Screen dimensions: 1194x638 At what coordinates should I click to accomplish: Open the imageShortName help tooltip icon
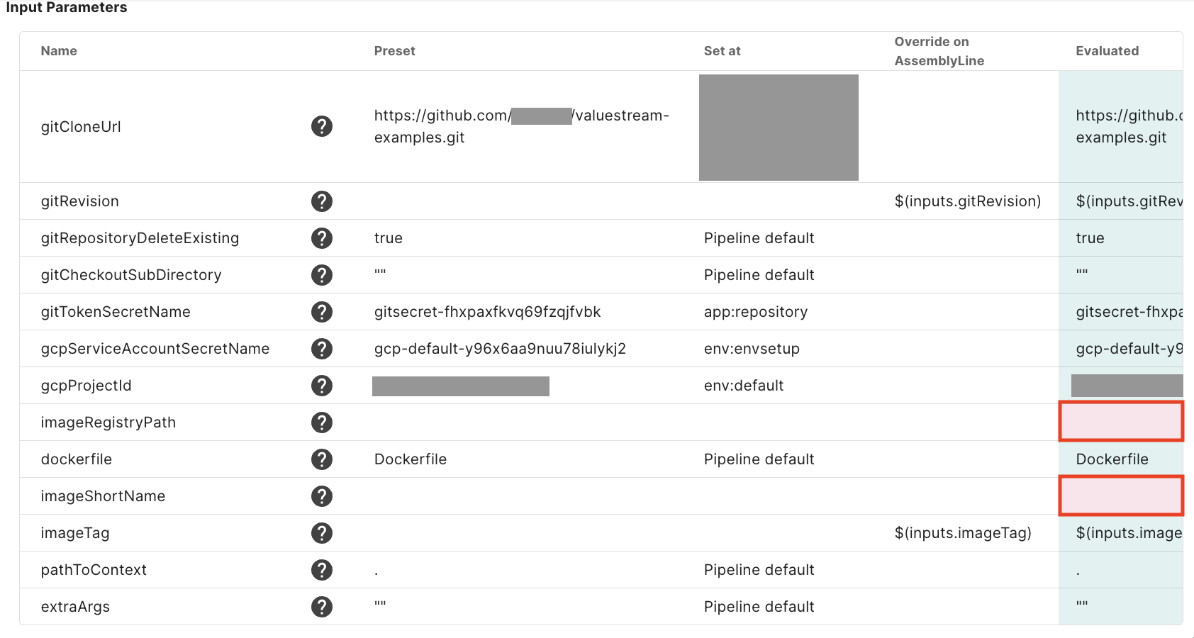(322, 496)
